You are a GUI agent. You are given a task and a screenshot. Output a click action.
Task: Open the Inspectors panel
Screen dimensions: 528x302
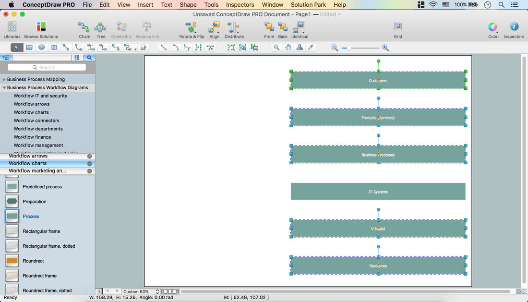[514, 30]
